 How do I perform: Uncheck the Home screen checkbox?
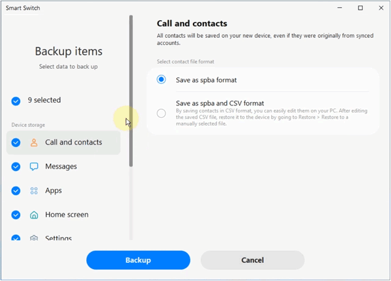(x=16, y=215)
